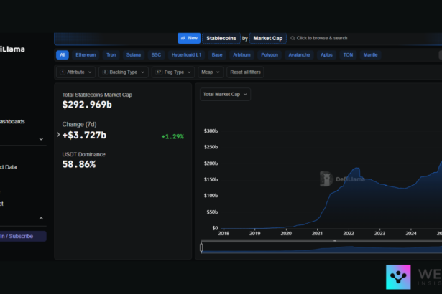
Task: Switch to the Hyperliquid L1 tab
Action: click(185, 54)
